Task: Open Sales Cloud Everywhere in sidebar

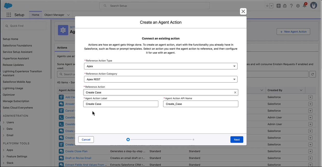Action: click(x=18, y=108)
